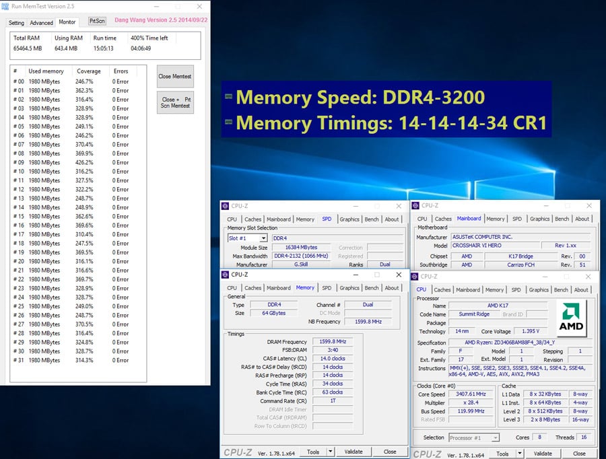Image resolution: width=606 pixels, height=459 pixels.
Task: Click row #31 in MemTest list
Action: click(78, 360)
